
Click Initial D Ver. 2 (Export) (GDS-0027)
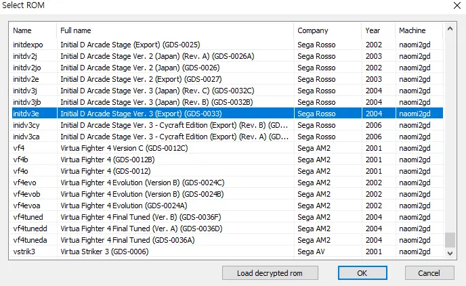click(x=141, y=79)
